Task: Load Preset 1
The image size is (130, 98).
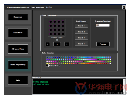Action: click(81, 26)
